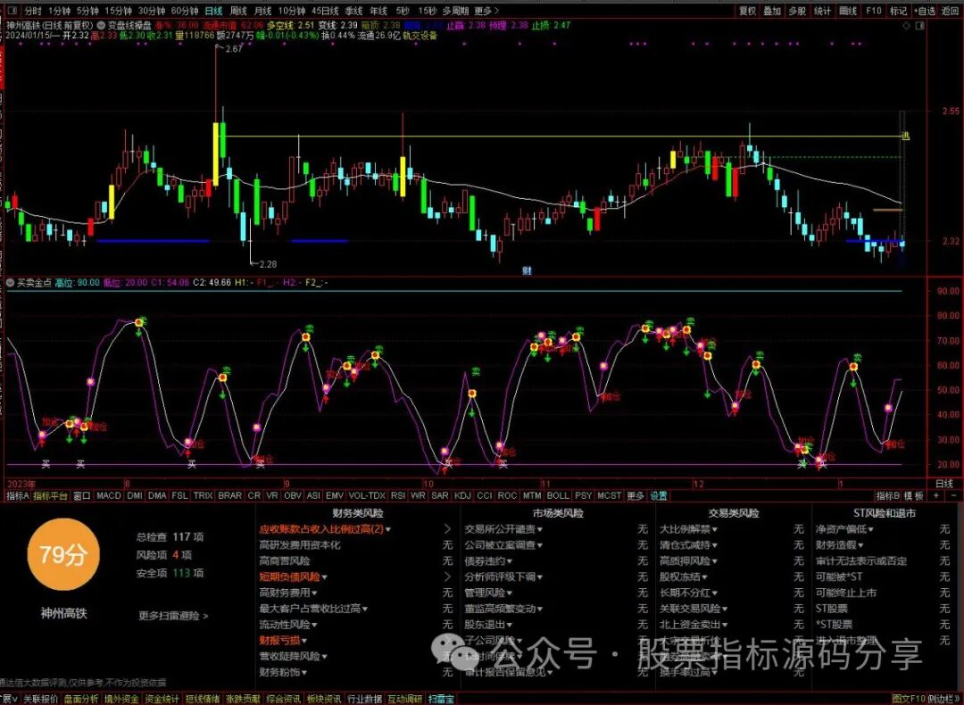964x705 pixels.
Task: Click the 扩展 button at bottom-left
Action: point(9,699)
